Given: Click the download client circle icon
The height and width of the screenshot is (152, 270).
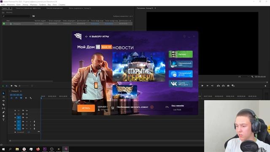Looking at the screenshot, I should (152, 107).
